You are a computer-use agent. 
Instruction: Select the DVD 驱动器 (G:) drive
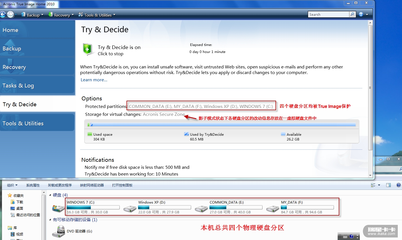(73, 231)
